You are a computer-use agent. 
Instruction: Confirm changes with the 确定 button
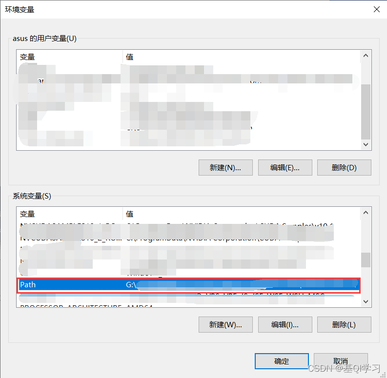click(x=282, y=361)
